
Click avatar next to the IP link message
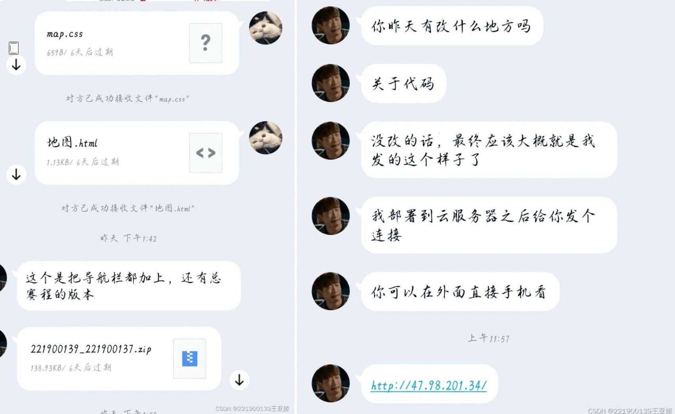coord(331,383)
